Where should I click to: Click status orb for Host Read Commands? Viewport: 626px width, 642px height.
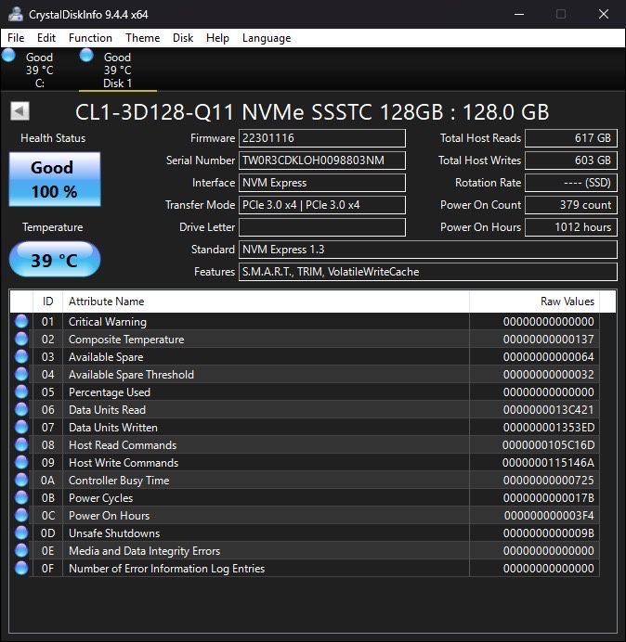pyautogui.click(x=21, y=444)
